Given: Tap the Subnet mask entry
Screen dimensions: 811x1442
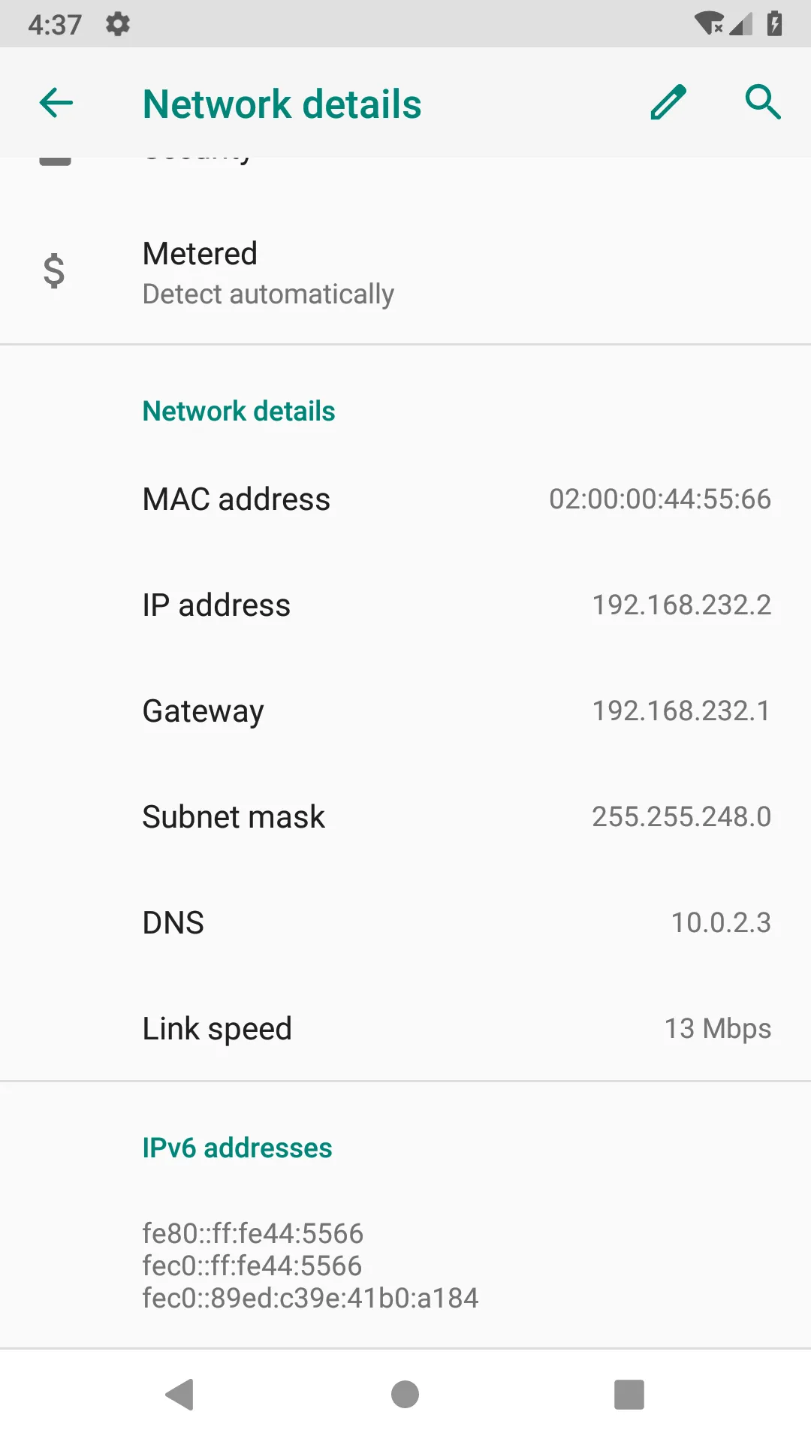Looking at the screenshot, I should (x=405, y=817).
